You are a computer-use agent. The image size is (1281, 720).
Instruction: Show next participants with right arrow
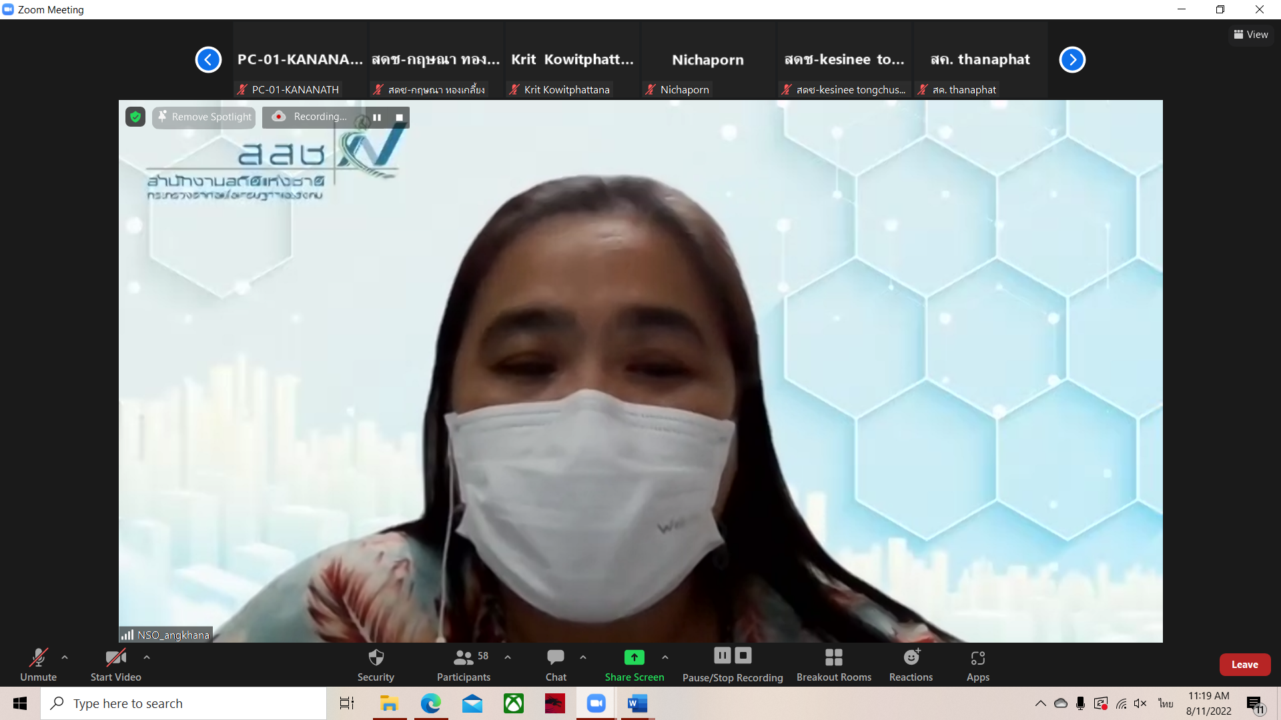[1072, 59]
